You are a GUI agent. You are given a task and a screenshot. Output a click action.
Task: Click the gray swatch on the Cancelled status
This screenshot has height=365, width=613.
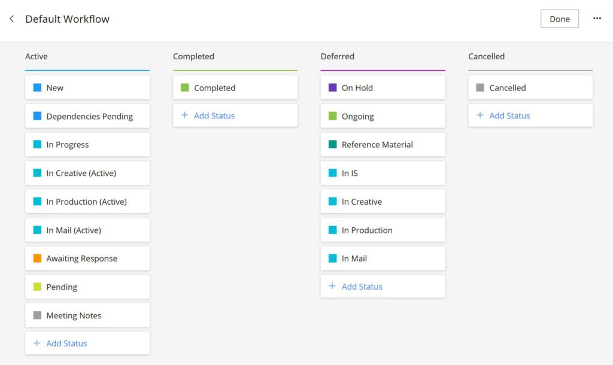pos(479,87)
